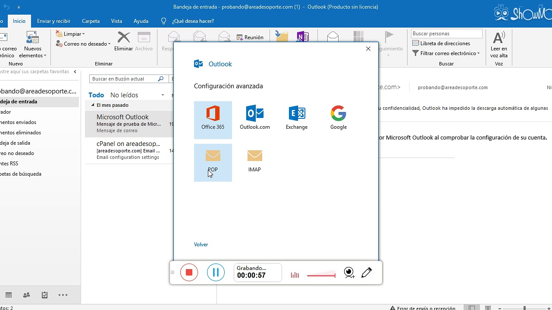The width and height of the screenshot is (552, 310).
Task: Adjust the zoom slider in status bar
Action: coord(525,308)
